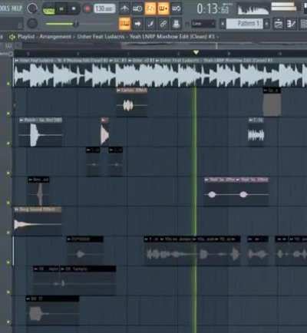Switch to song mode with the green toggle
The height and width of the screenshot is (333, 307).
pos(49,9)
